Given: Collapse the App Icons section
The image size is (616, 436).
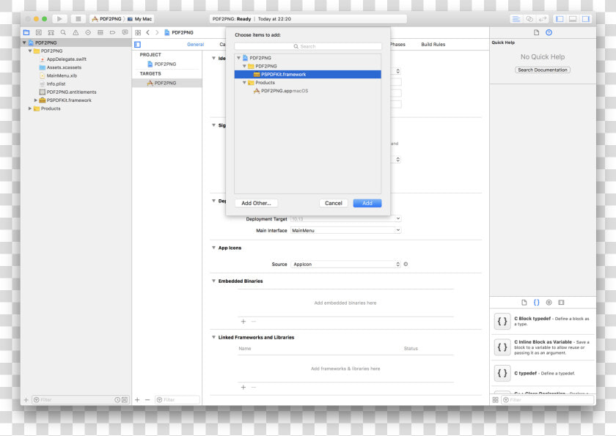Looking at the screenshot, I should click(213, 248).
